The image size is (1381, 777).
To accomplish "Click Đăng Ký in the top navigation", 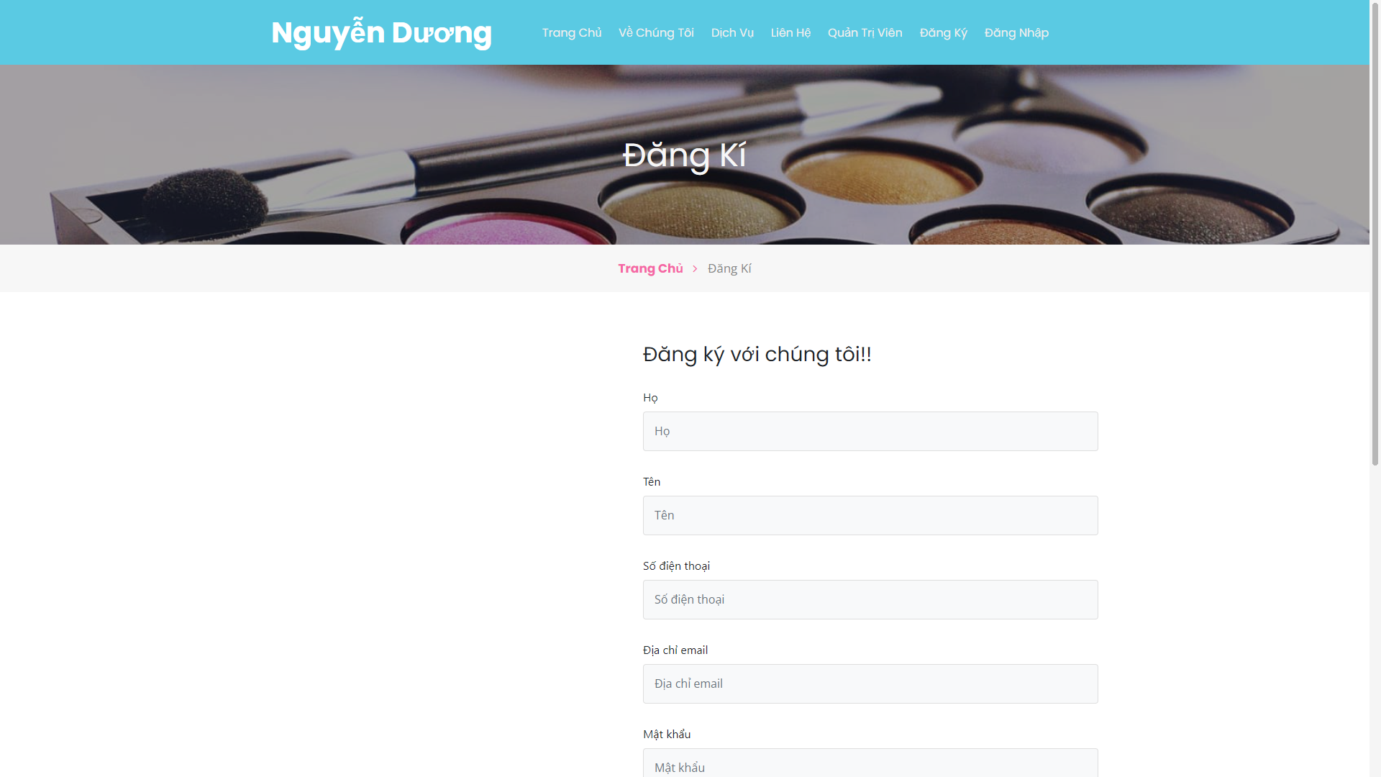I will point(943,33).
